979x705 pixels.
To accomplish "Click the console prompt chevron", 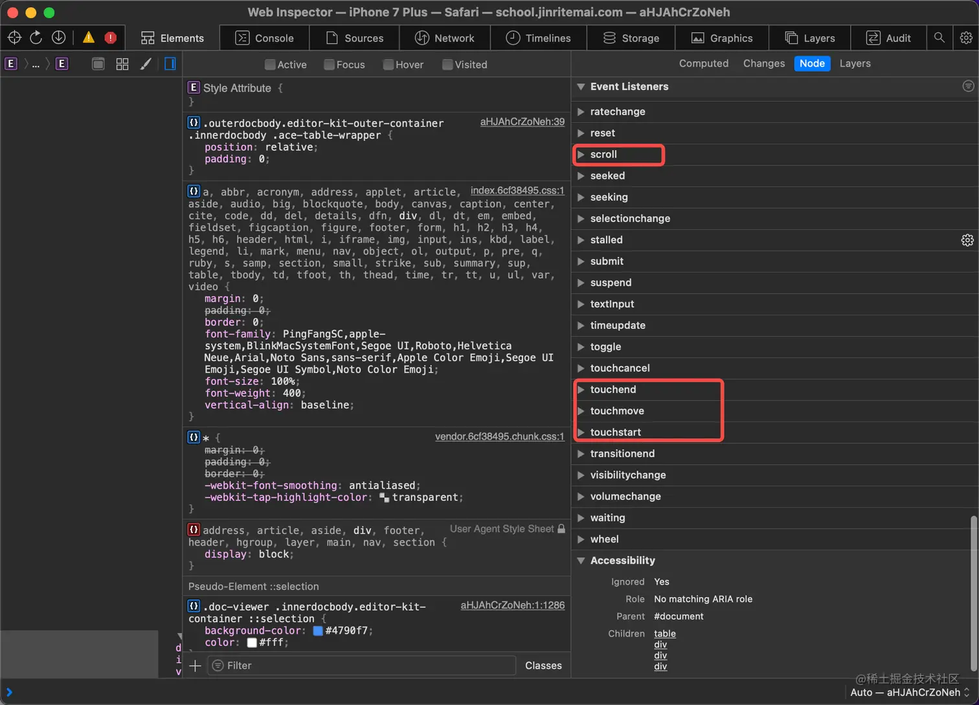I will click(x=9, y=692).
